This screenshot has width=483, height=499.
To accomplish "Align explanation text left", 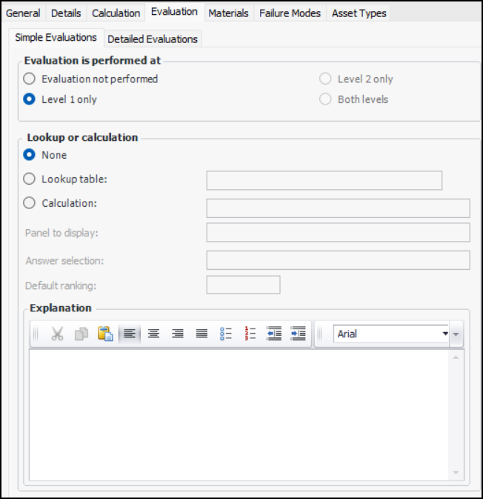I will tap(130, 334).
